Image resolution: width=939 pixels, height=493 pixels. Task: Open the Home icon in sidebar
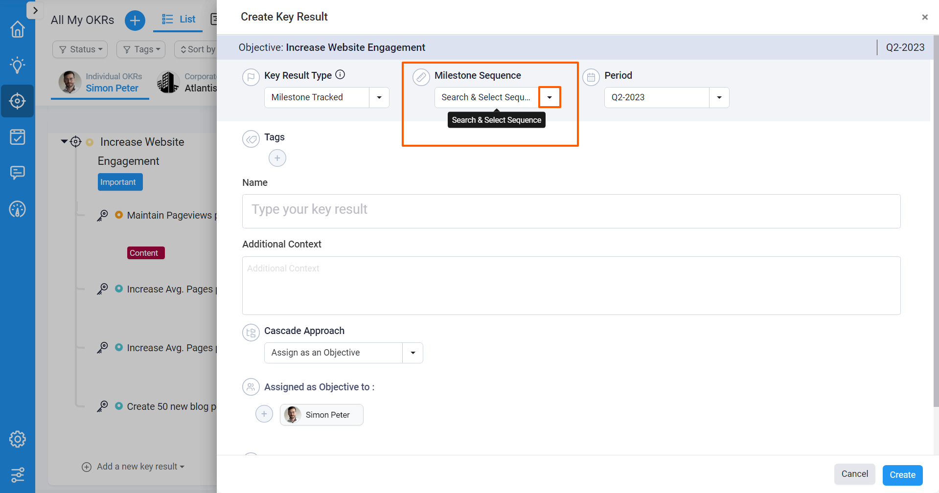[18, 29]
